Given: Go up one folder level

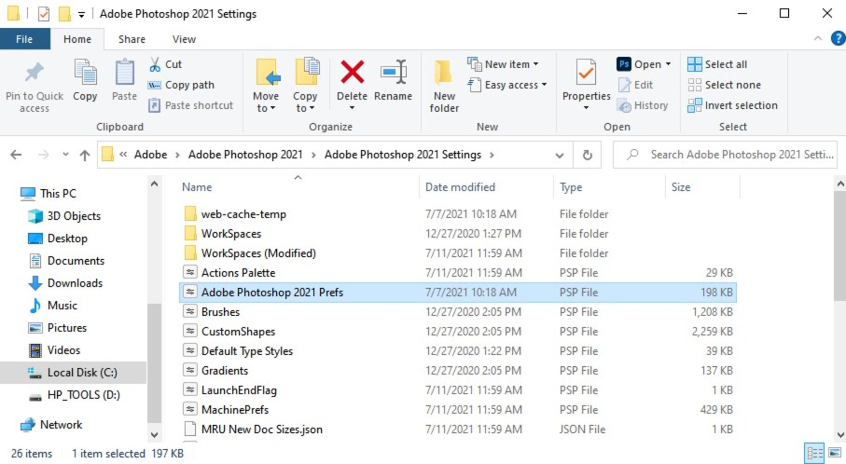Looking at the screenshot, I should [85, 155].
